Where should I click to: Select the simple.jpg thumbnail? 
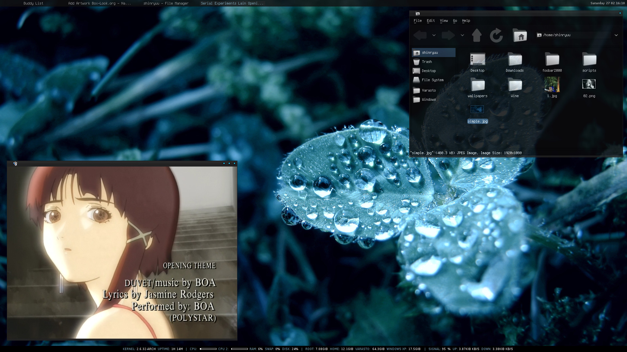pyautogui.click(x=477, y=109)
